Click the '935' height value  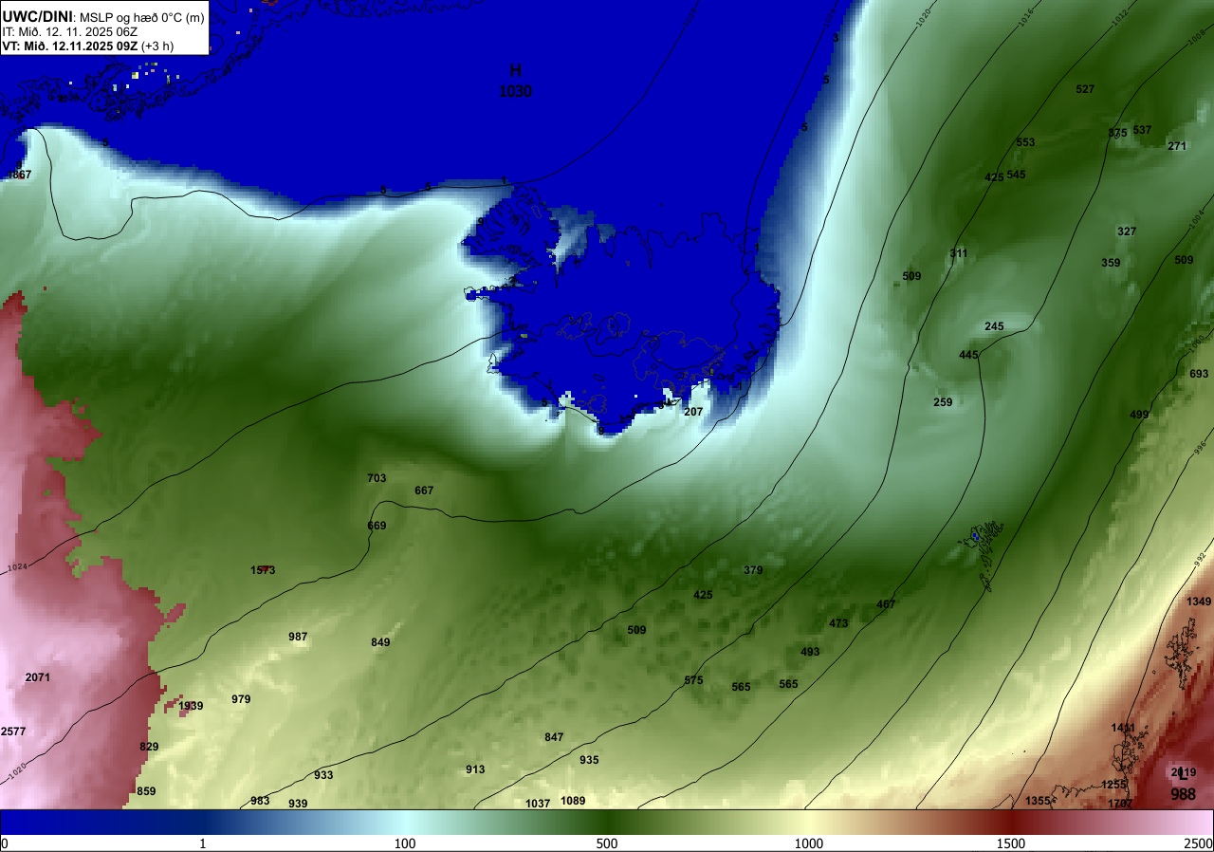click(x=589, y=760)
